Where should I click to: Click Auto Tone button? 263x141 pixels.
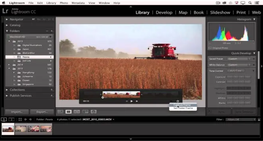point(236,71)
